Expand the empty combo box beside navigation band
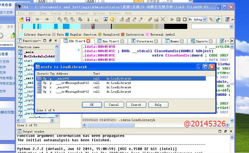This screenshot has width=249, height=153. [232, 27]
